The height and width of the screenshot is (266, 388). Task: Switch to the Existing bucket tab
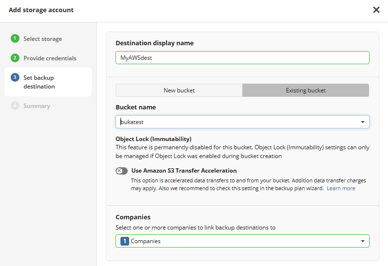305,90
